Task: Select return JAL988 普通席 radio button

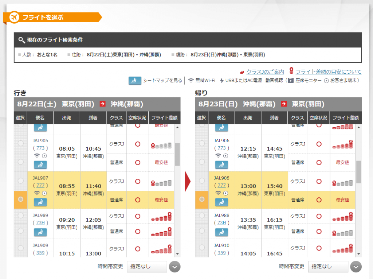Action: click(x=202, y=230)
